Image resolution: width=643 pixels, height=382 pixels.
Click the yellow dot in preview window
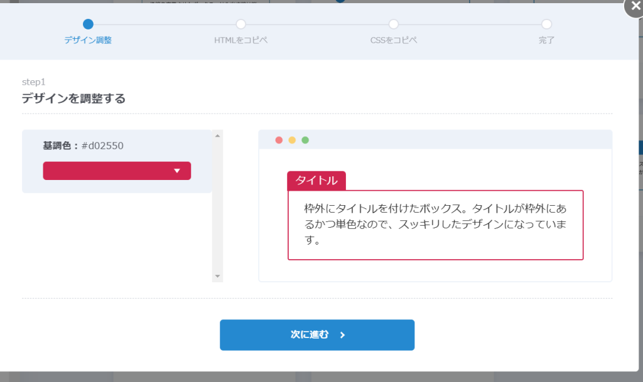[x=292, y=140]
